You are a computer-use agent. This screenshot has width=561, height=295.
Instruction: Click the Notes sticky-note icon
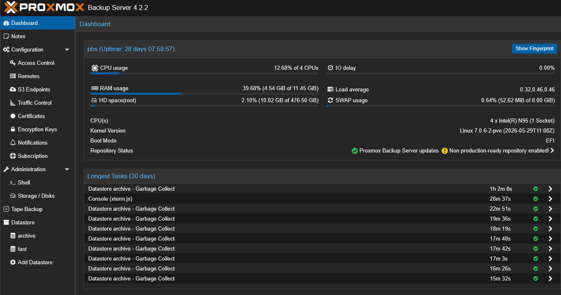point(6,37)
